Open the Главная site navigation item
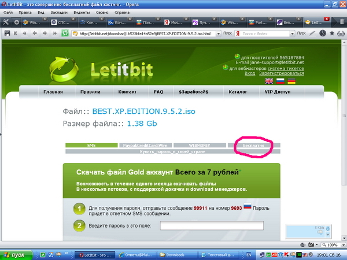The width and height of the screenshot is (347, 260). pos(53,92)
